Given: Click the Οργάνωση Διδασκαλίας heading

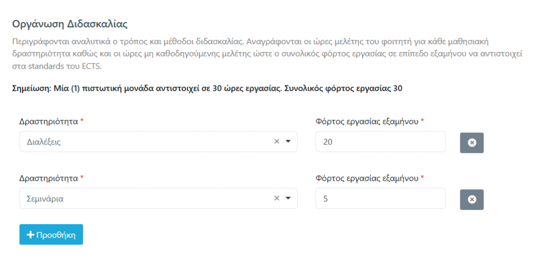Looking at the screenshot, I should point(70,24).
